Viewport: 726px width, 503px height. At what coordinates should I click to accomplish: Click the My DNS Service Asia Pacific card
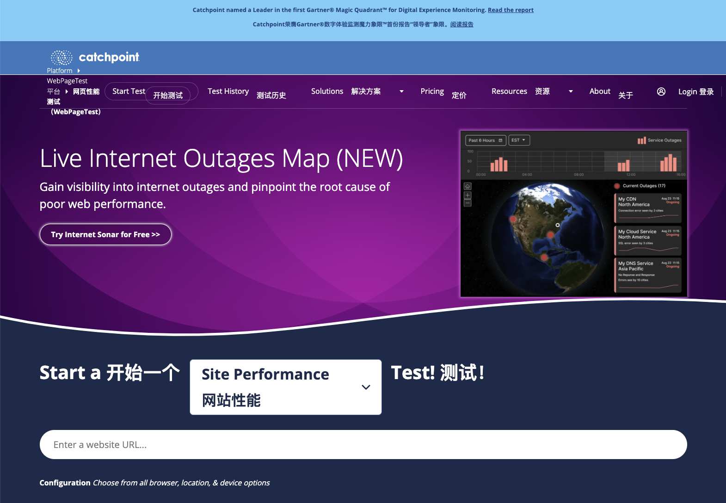point(648,275)
